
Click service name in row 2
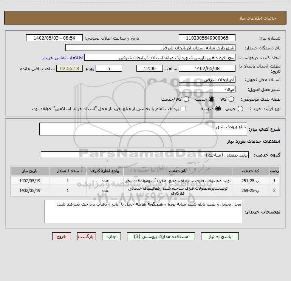coord(178,190)
